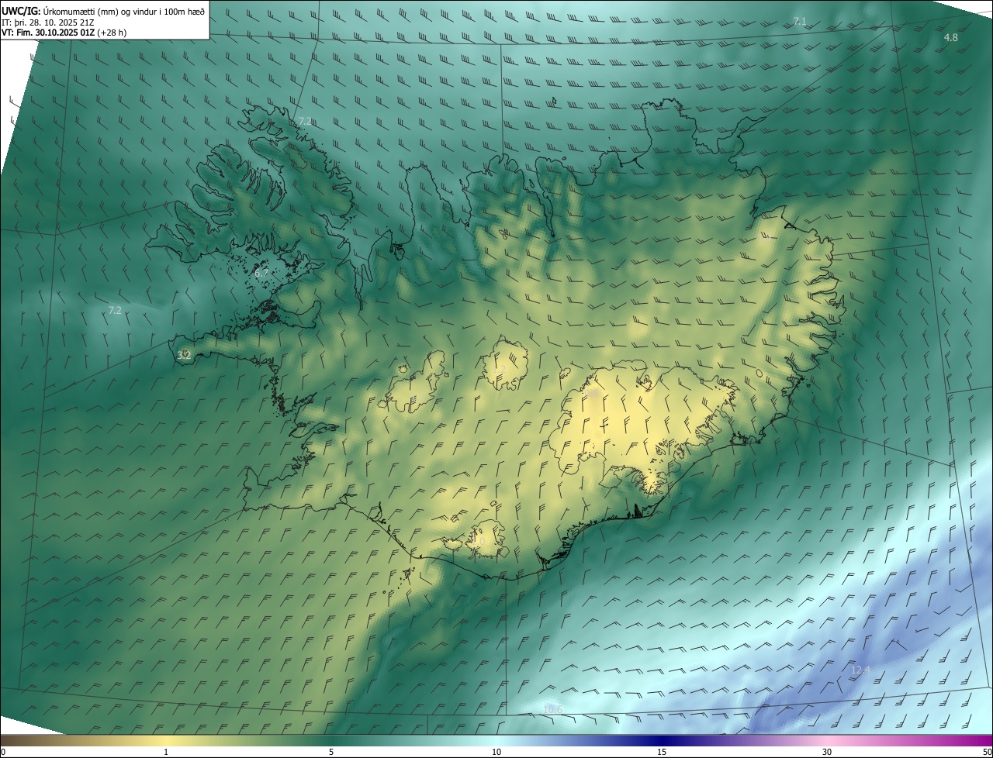Click the title text "Úrkomumætti (mm) og vindur"
The height and width of the screenshot is (758, 993).
(100, 11)
